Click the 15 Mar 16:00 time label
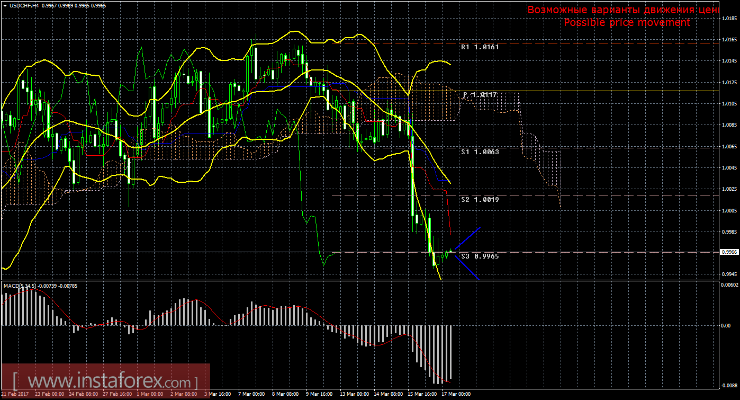 422,395
